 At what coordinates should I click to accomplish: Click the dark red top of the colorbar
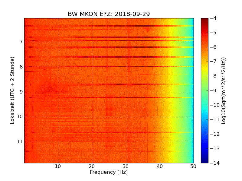pyautogui.click(x=205, y=21)
